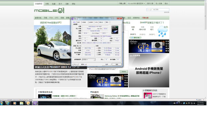
Task: Open the 手機 category in green nav bar
Action: coord(45,18)
